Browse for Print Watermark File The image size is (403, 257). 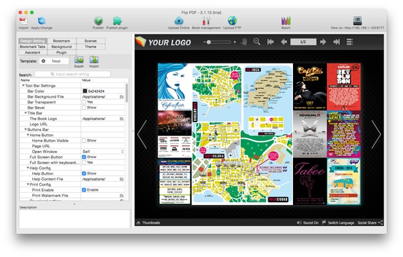[x=122, y=195]
